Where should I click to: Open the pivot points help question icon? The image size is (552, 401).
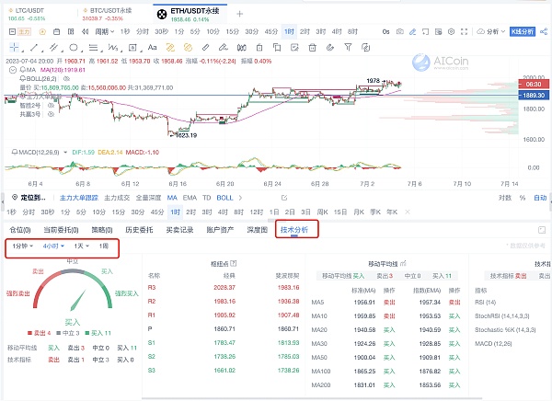[233, 263]
